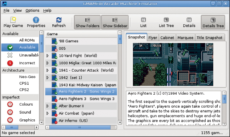Toggle the Details Tree view button

[213, 22]
